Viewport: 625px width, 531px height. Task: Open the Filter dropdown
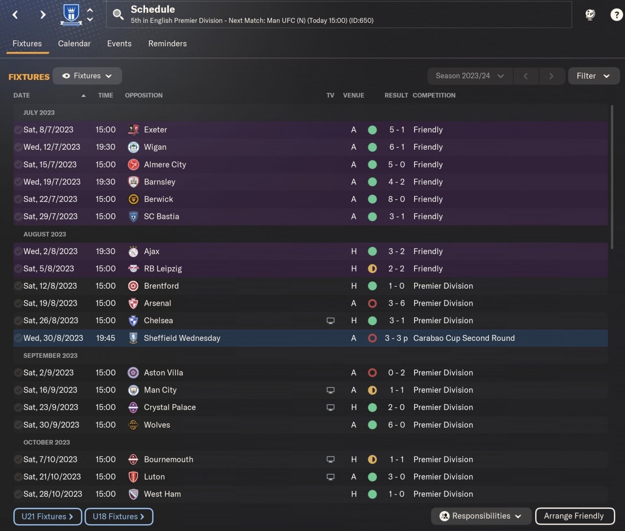pyautogui.click(x=593, y=76)
